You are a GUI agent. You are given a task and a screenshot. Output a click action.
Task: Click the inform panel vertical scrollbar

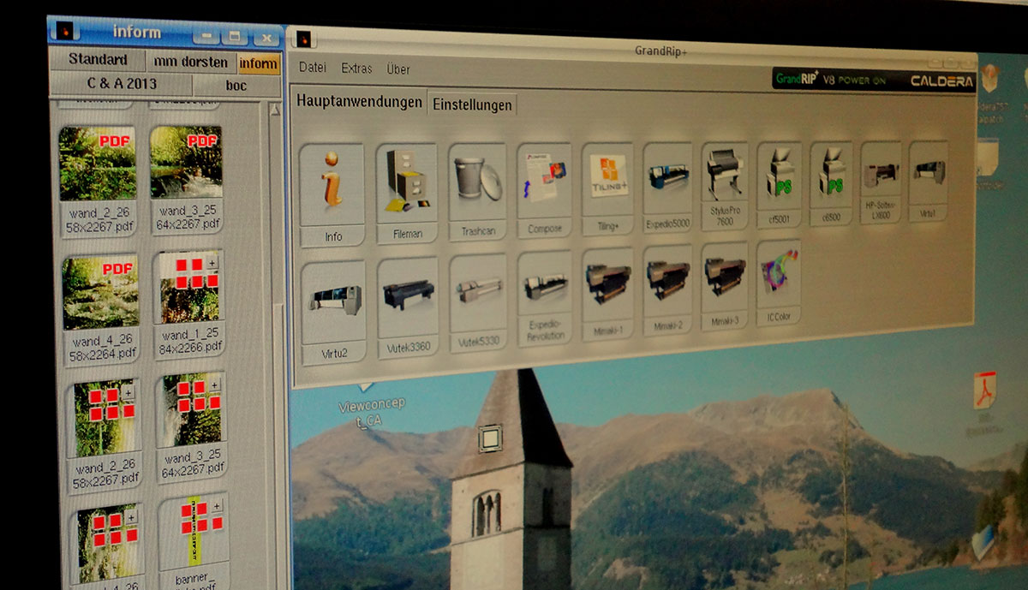point(277,343)
